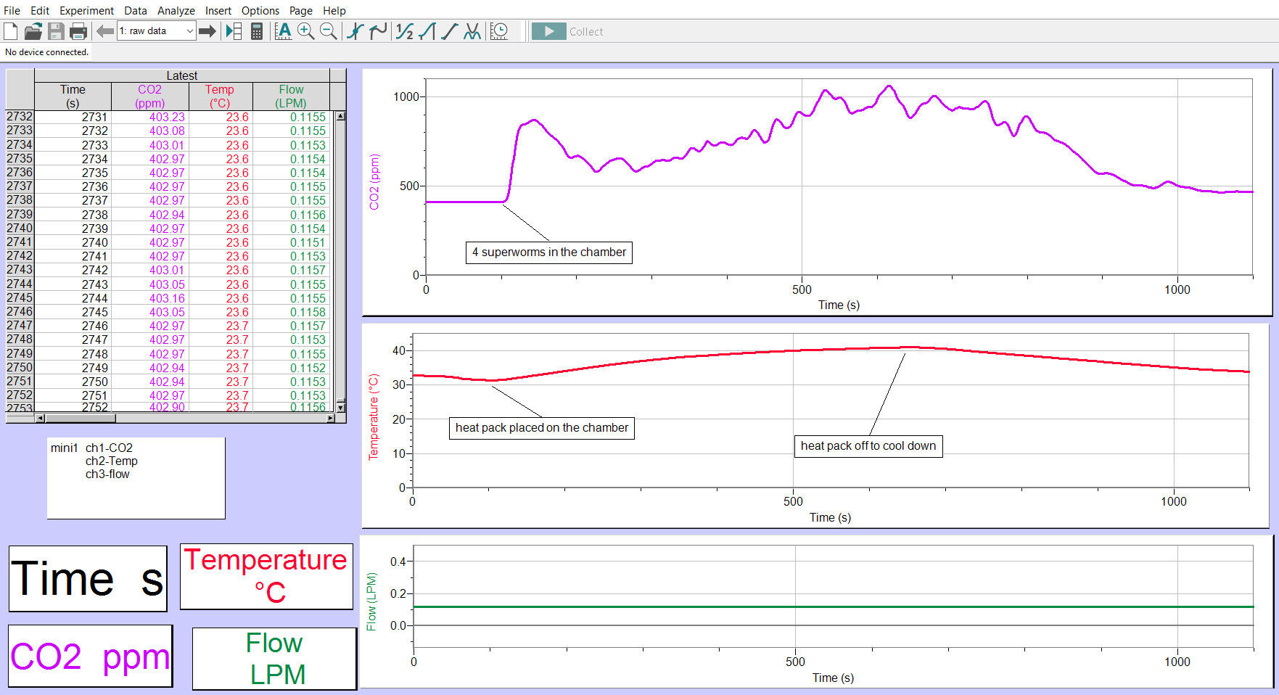Open the Analyze menu
This screenshot has height=695, width=1279.
pyautogui.click(x=176, y=10)
